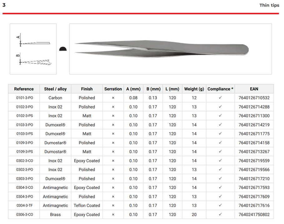
Task: Click 'Antimagnetic' in the 0304-3-CO row
Action: 56,188
